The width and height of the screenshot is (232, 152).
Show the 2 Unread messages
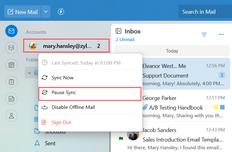point(125,39)
